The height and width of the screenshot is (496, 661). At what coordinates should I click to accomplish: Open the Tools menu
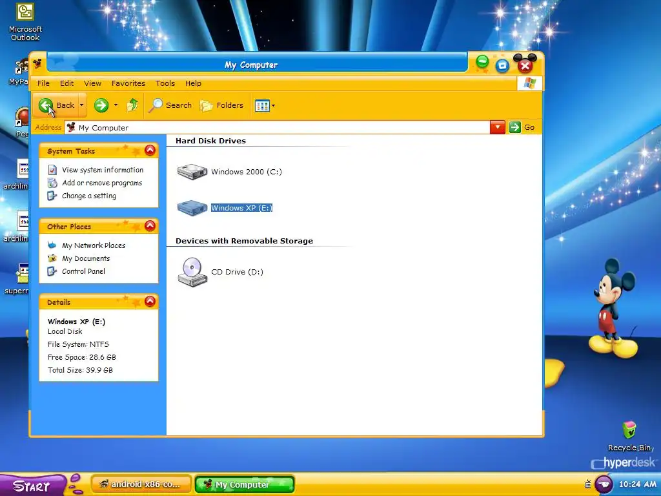pyautogui.click(x=165, y=83)
